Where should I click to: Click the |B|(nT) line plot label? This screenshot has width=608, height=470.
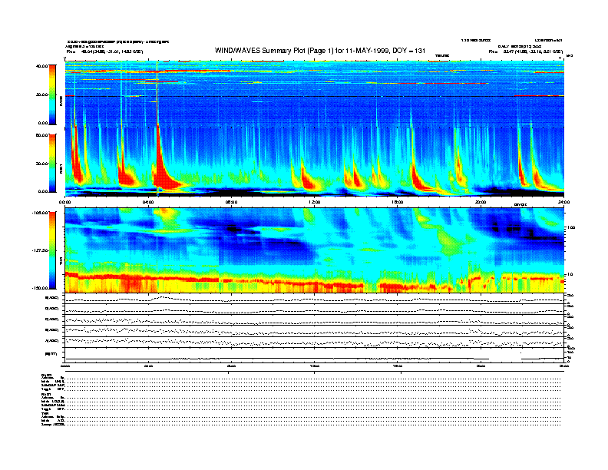tap(51, 354)
